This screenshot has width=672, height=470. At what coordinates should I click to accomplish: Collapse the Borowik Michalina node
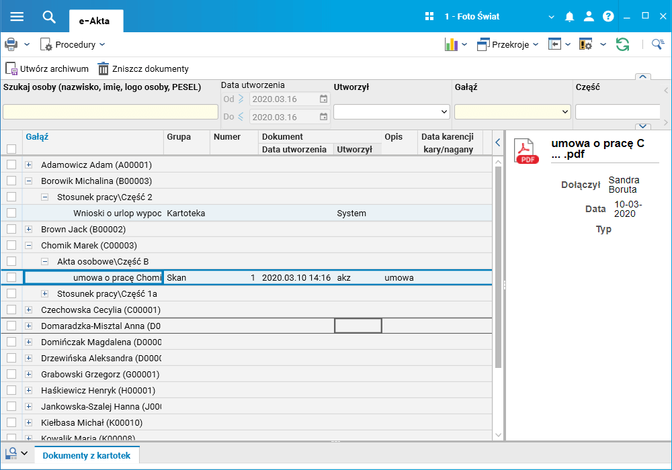[x=28, y=181]
